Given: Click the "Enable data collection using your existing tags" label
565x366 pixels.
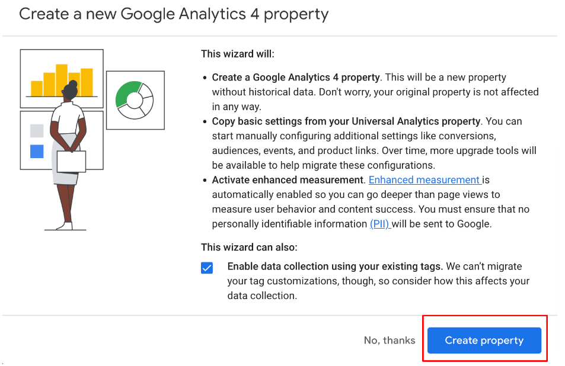Looking at the screenshot, I should pyautogui.click(x=335, y=267).
